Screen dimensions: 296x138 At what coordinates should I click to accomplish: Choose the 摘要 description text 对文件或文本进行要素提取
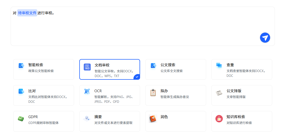point(113,123)
